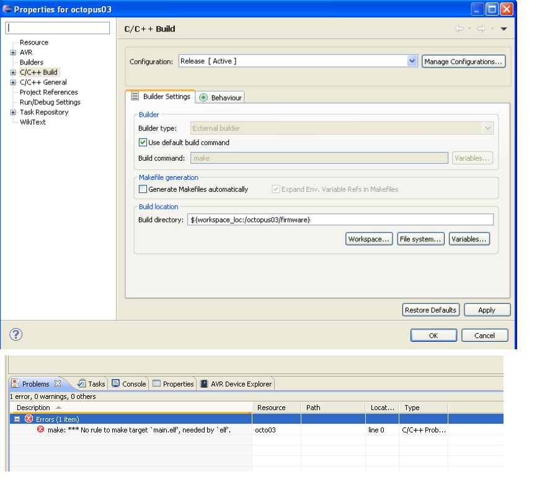Open the Console tab

[129, 384]
